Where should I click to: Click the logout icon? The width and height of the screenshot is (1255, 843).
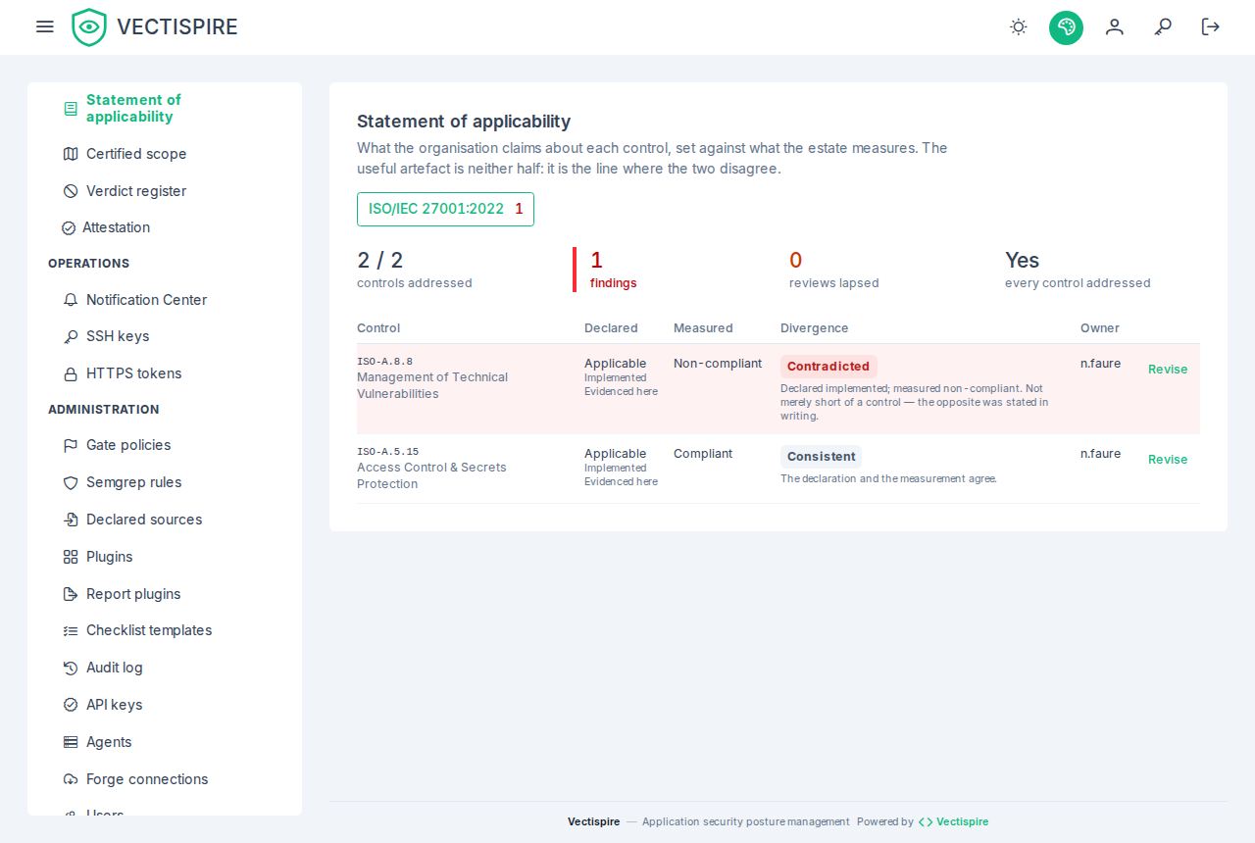[x=1211, y=27]
